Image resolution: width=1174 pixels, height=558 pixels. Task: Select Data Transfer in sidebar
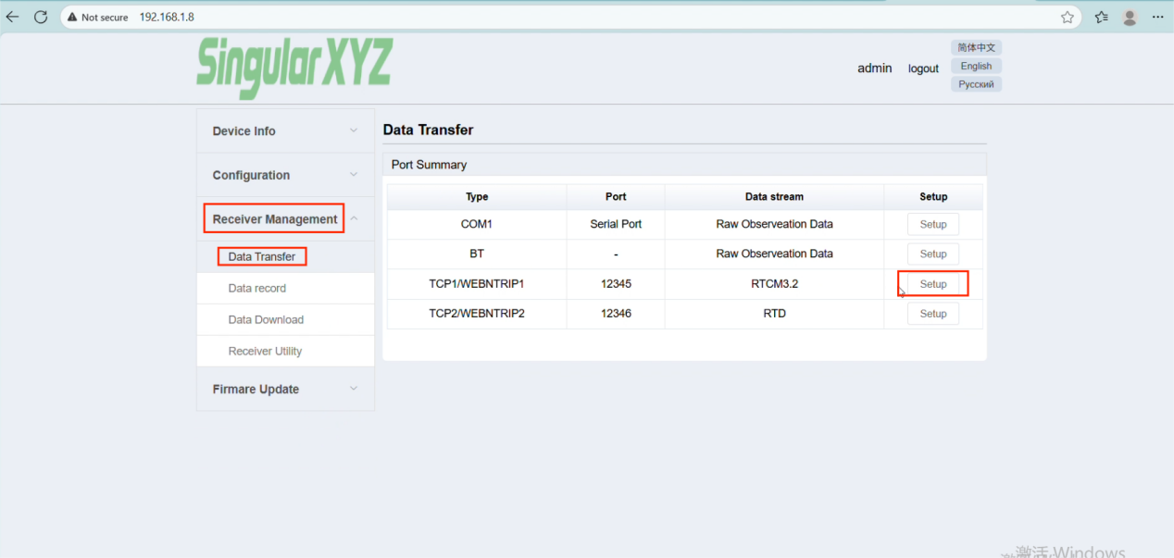[x=262, y=257]
